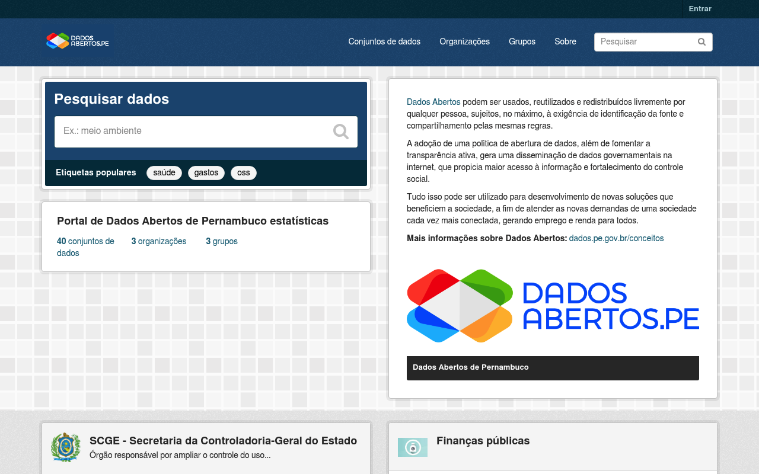Open the Sobre page
This screenshot has width=759, height=474.
pos(565,42)
